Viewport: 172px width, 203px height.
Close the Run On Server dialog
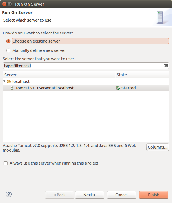(x=4, y=4)
